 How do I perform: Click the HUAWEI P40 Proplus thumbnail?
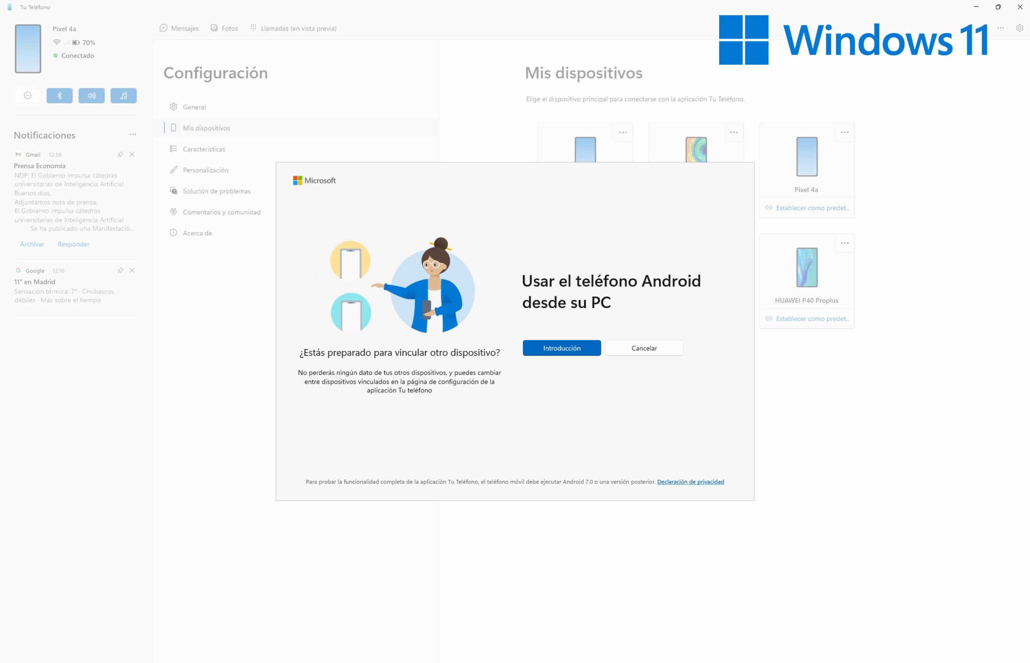(807, 267)
